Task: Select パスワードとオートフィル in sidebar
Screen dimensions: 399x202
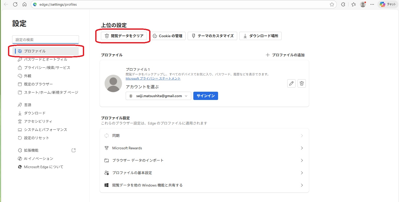Action: tap(45, 59)
